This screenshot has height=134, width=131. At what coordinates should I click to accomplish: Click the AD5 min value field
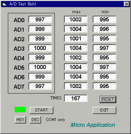(104, 67)
